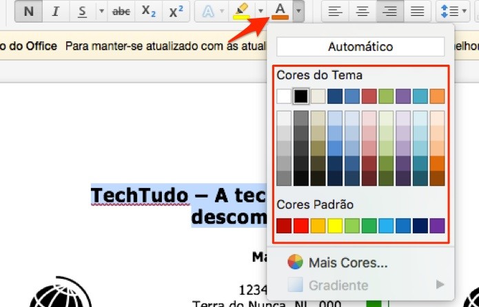Select purple theme color in top row
Screen dimensions: 479x307
[x=403, y=96]
